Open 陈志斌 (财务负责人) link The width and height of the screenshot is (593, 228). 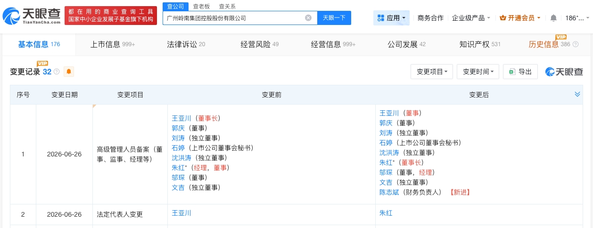(389, 192)
